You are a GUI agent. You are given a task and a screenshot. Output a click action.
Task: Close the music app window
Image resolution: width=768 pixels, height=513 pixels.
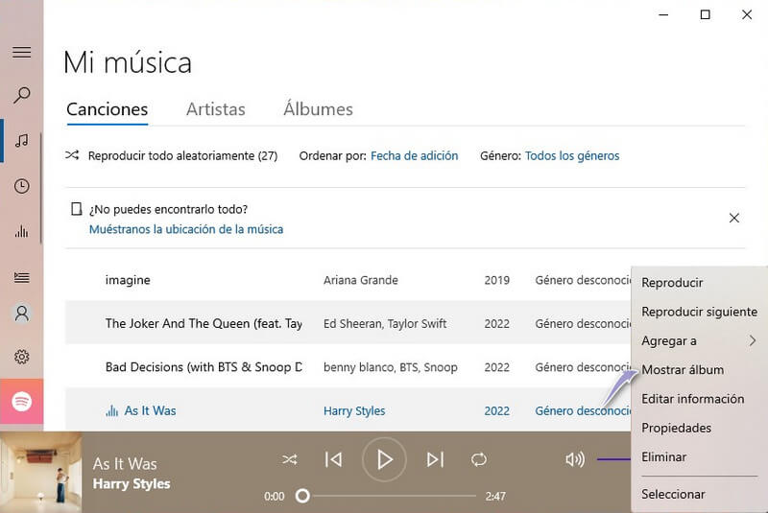tap(747, 14)
